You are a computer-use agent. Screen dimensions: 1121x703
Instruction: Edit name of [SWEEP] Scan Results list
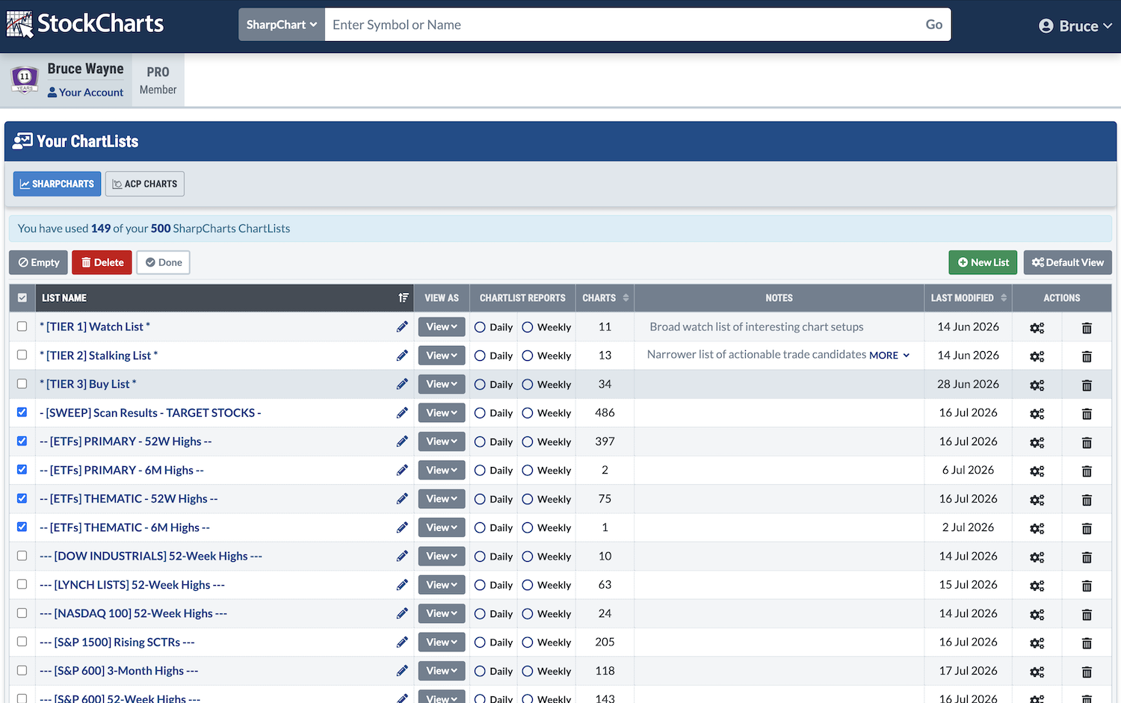point(402,412)
